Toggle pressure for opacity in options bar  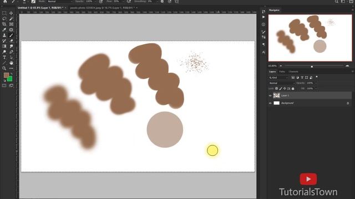coord(101,1)
